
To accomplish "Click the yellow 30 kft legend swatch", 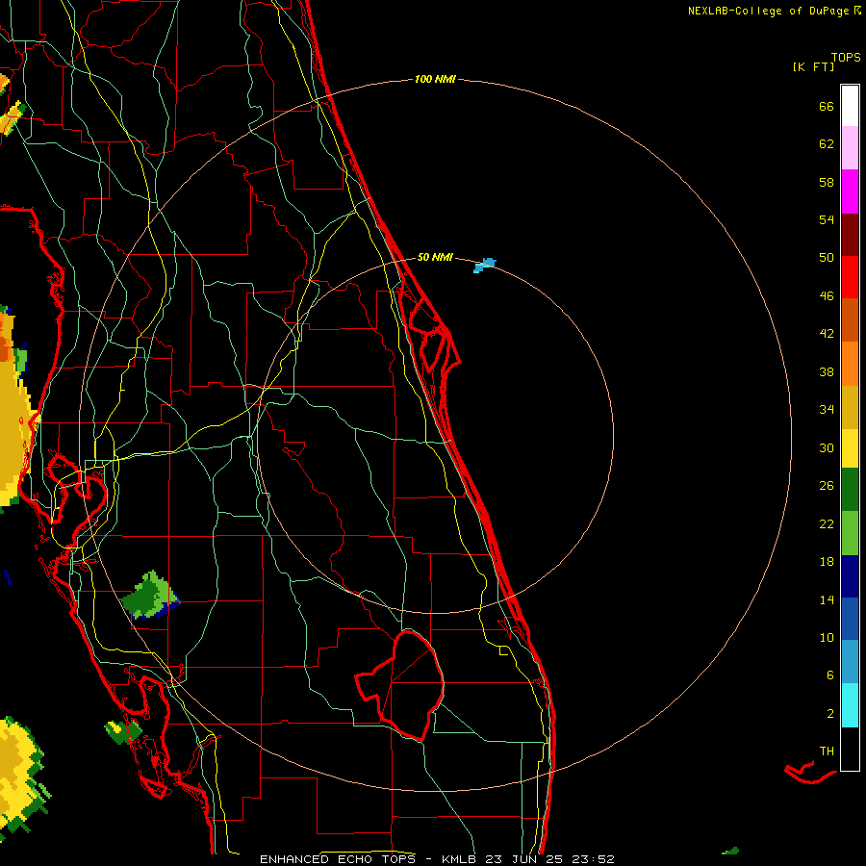I will coord(850,447).
